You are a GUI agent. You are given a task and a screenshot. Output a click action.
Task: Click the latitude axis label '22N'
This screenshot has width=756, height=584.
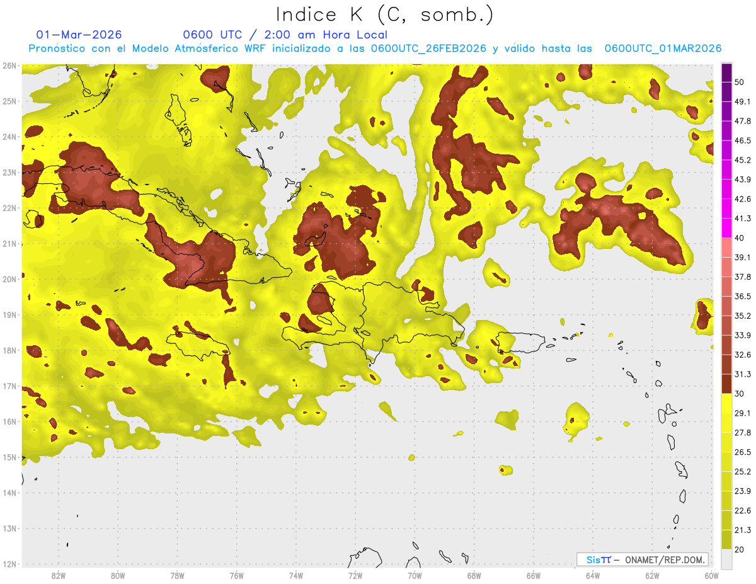(9, 207)
